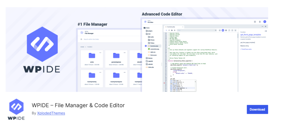This screenshot has width=281, height=127.
Task: Select functions.php in the file tree
Action: [x=154, y=46]
